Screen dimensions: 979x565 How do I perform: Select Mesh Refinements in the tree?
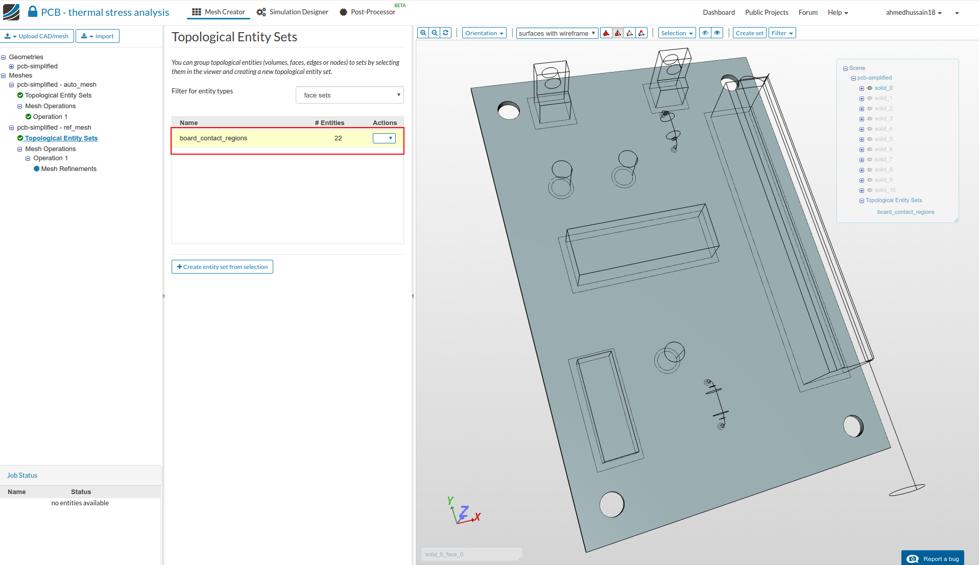[69, 169]
